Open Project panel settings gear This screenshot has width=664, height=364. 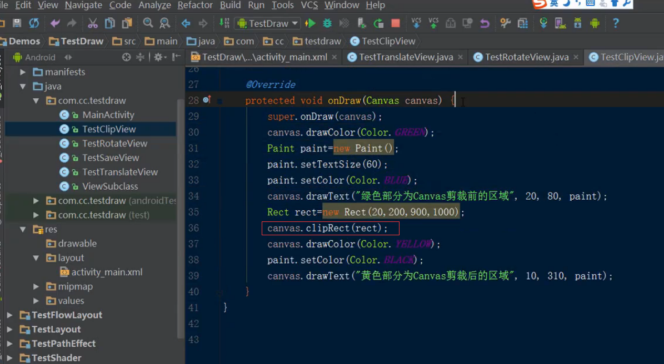(159, 57)
